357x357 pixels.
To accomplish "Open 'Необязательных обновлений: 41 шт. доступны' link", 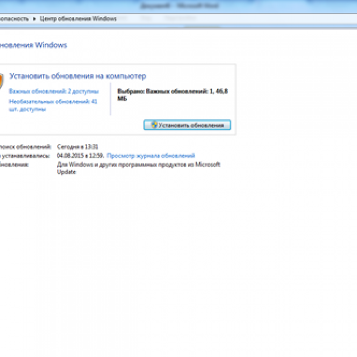I will coord(53,105).
